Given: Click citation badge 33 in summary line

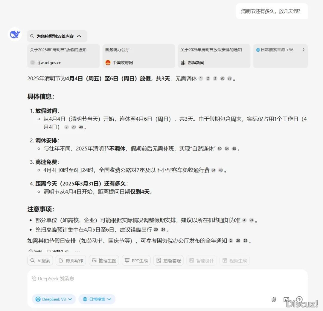Looking at the screenshot, I should 229,79.
